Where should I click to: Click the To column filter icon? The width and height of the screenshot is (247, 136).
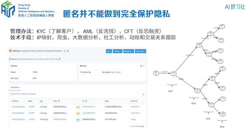[x=86, y=101]
